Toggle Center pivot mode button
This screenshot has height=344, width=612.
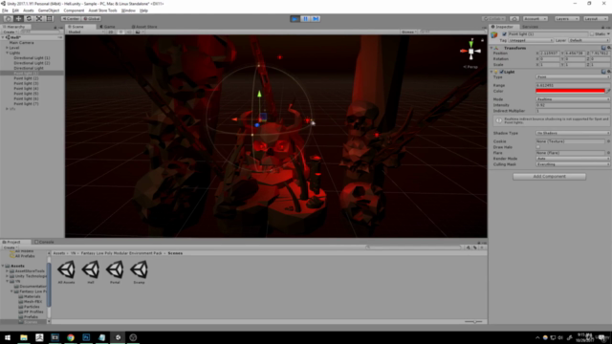coord(71,19)
